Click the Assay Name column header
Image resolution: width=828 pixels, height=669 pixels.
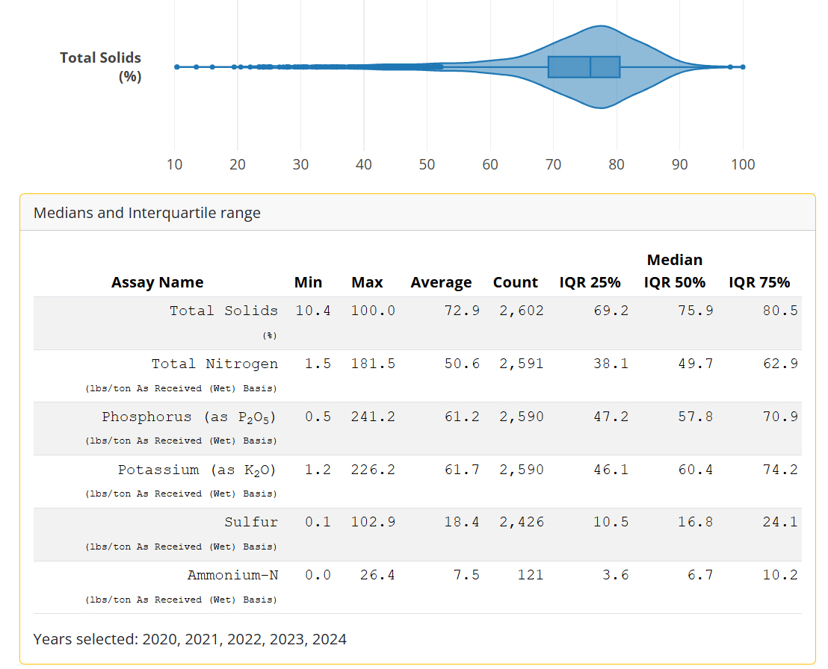pos(157,282)
